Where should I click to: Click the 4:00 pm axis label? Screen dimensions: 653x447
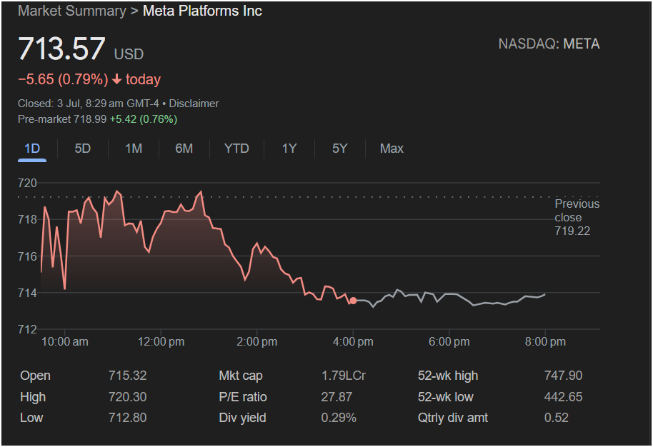353,342
